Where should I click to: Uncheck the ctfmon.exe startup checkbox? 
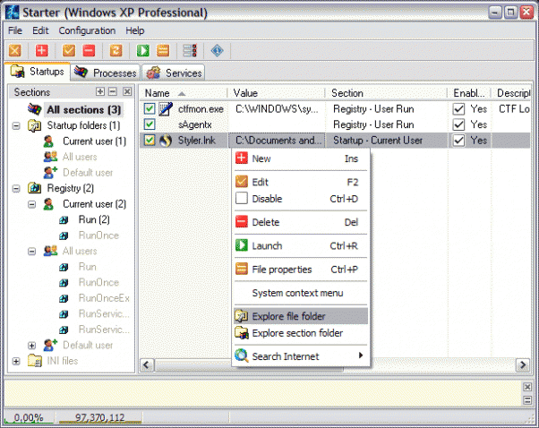[150, 109]
